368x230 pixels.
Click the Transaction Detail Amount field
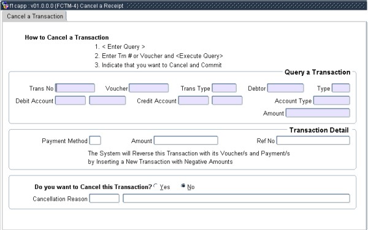(186, 141)
